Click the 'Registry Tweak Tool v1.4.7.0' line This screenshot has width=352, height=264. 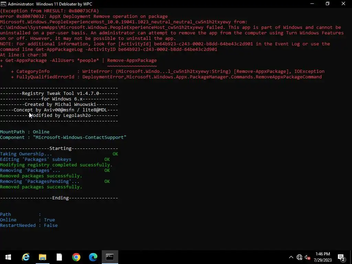pyautogui.click(x=59, y=93)
